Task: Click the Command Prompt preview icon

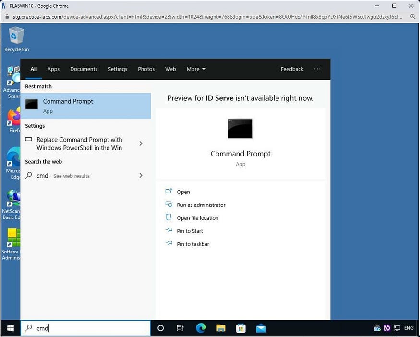Action: point(240,129)
